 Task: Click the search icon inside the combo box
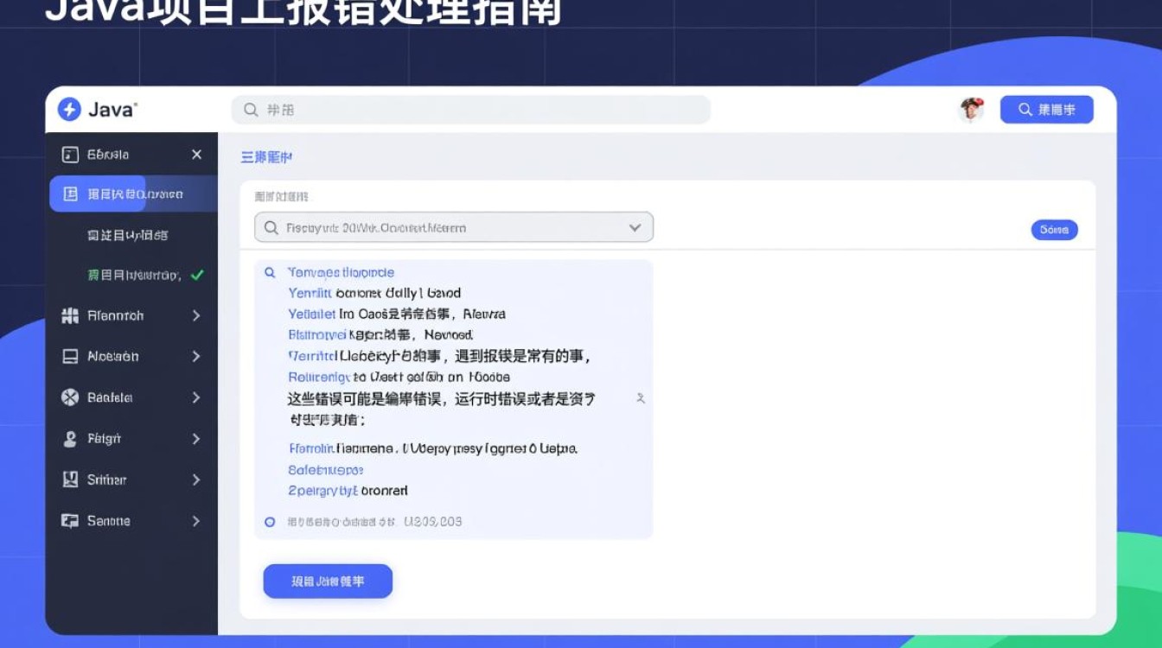tap(271, 228)
